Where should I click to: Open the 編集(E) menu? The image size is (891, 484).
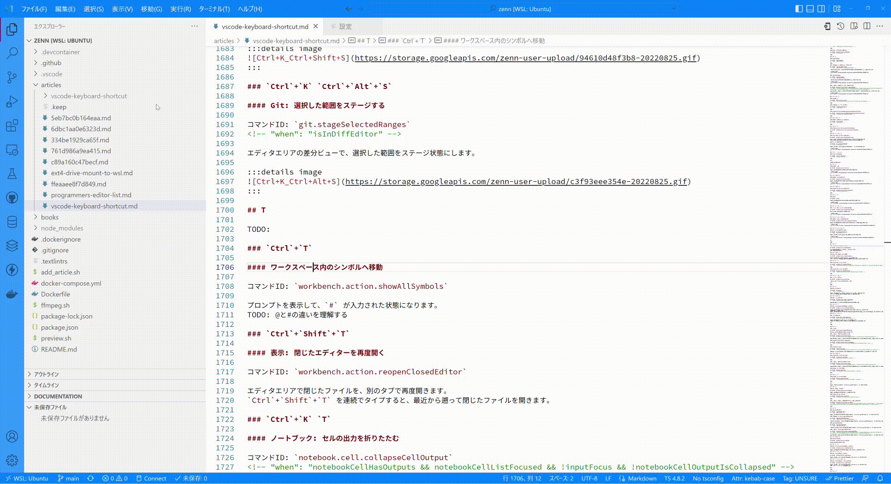click(x=65, y=9)
